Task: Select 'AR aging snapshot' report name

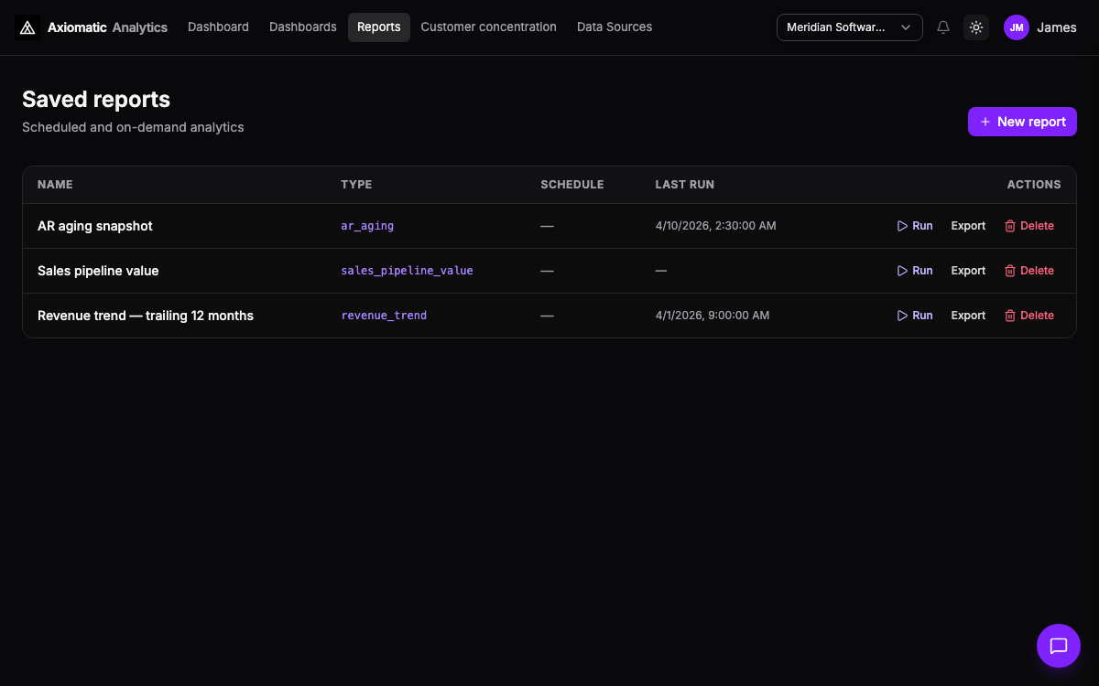Action: [95, 226]
